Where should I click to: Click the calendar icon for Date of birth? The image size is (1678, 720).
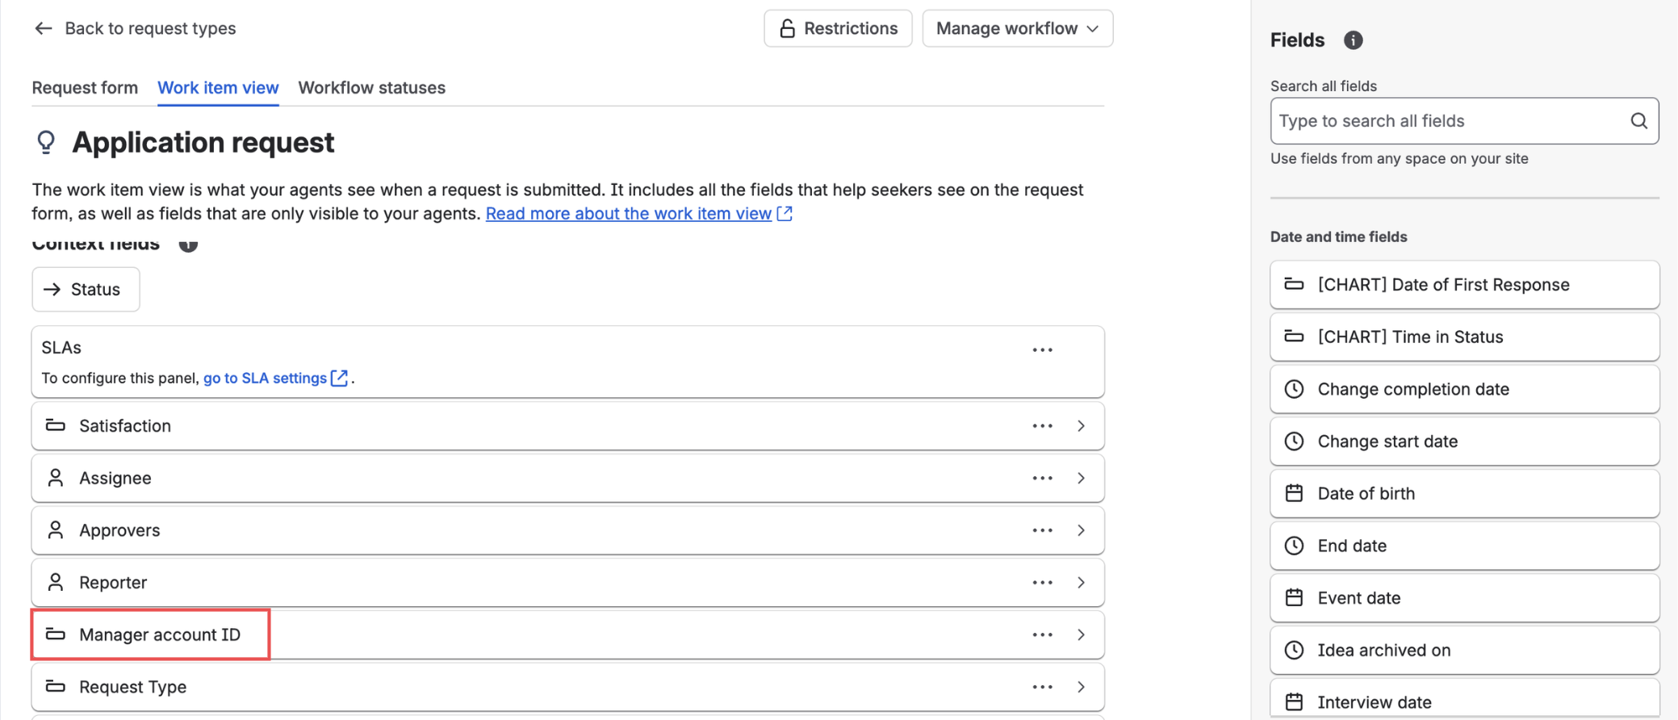[x=1294, y=493]
